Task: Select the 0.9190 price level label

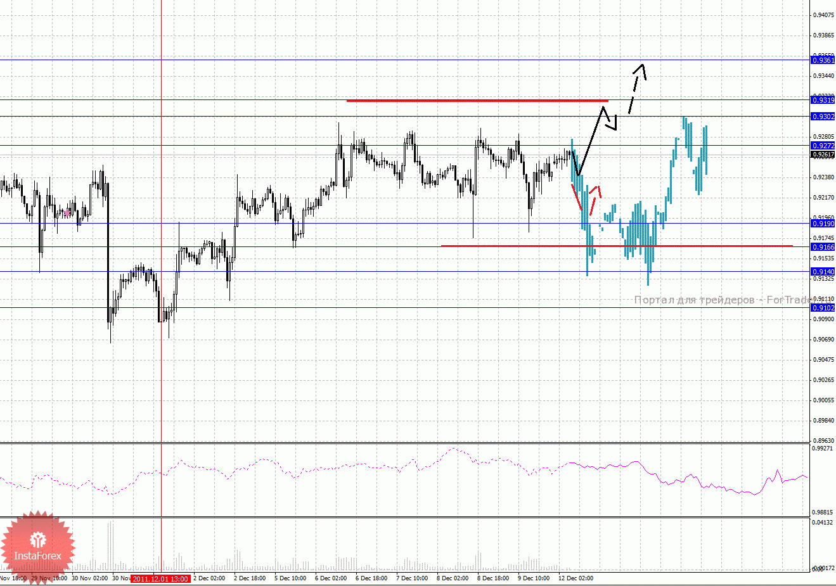Action: pos(823,224)
